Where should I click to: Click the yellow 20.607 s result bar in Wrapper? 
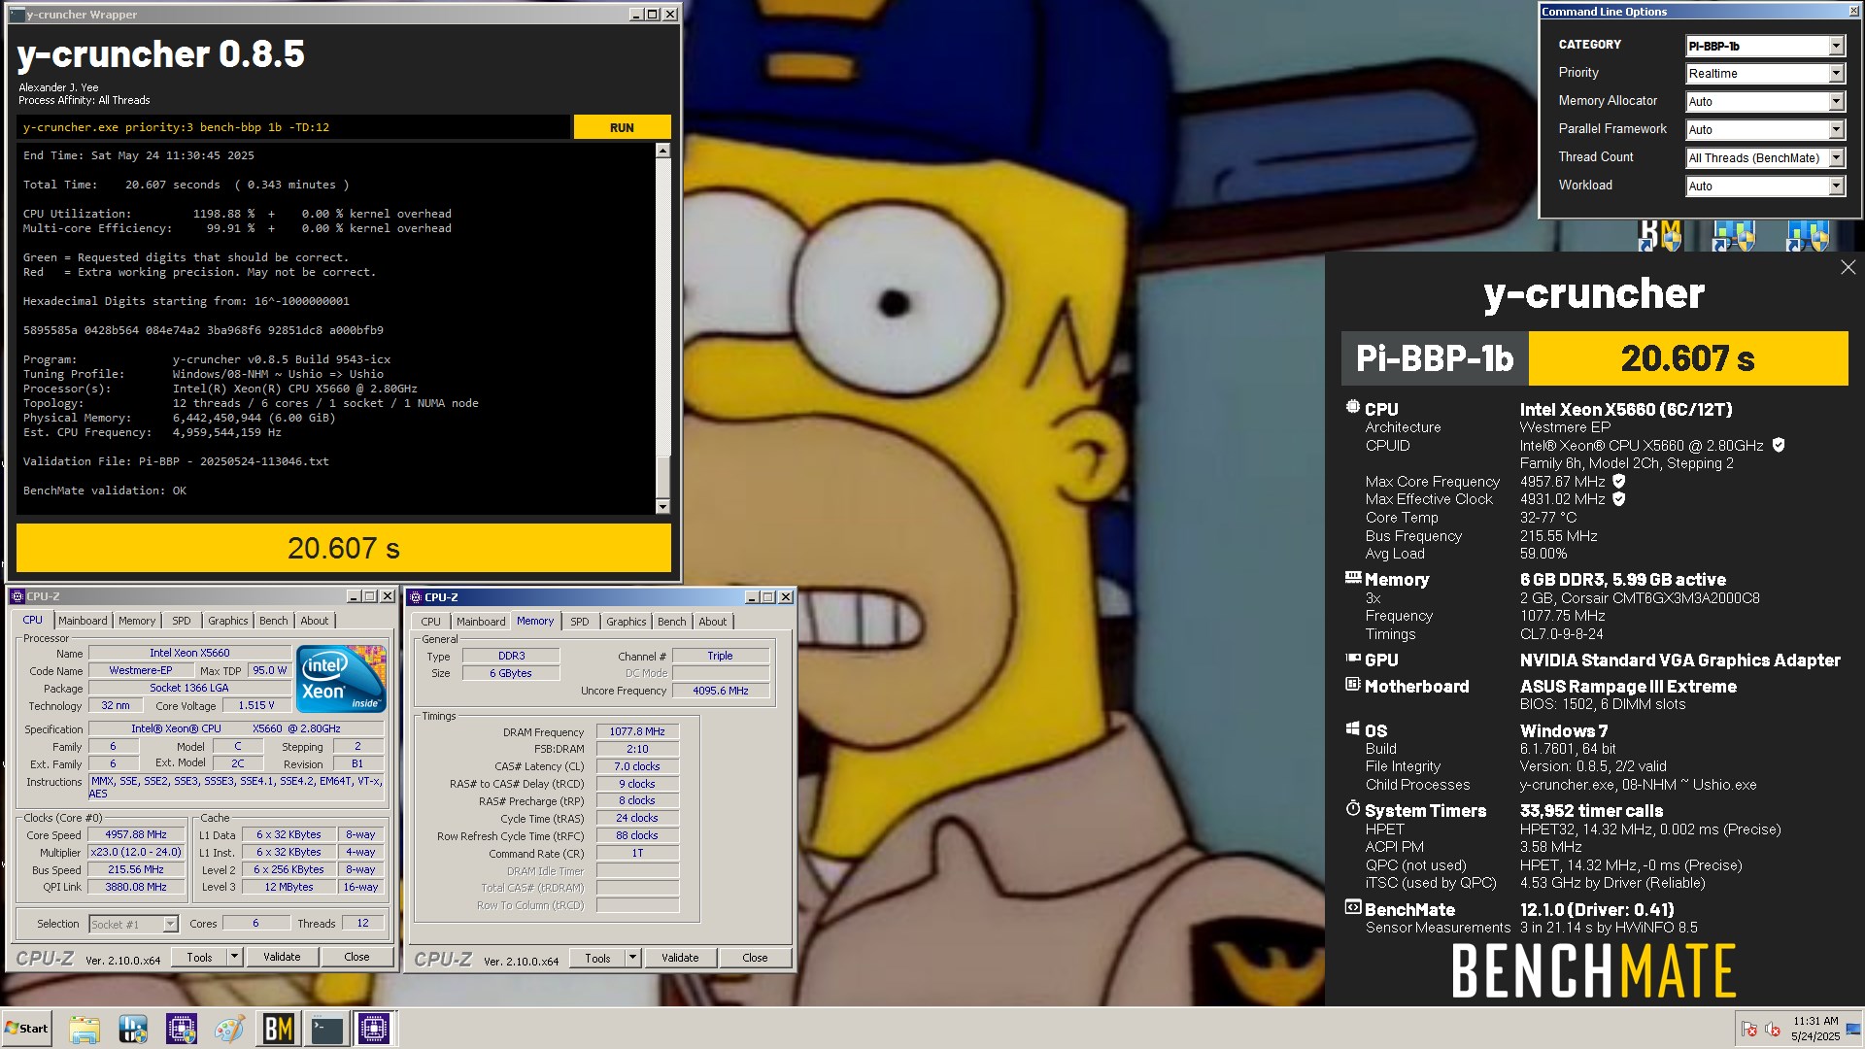coord(344,549)
